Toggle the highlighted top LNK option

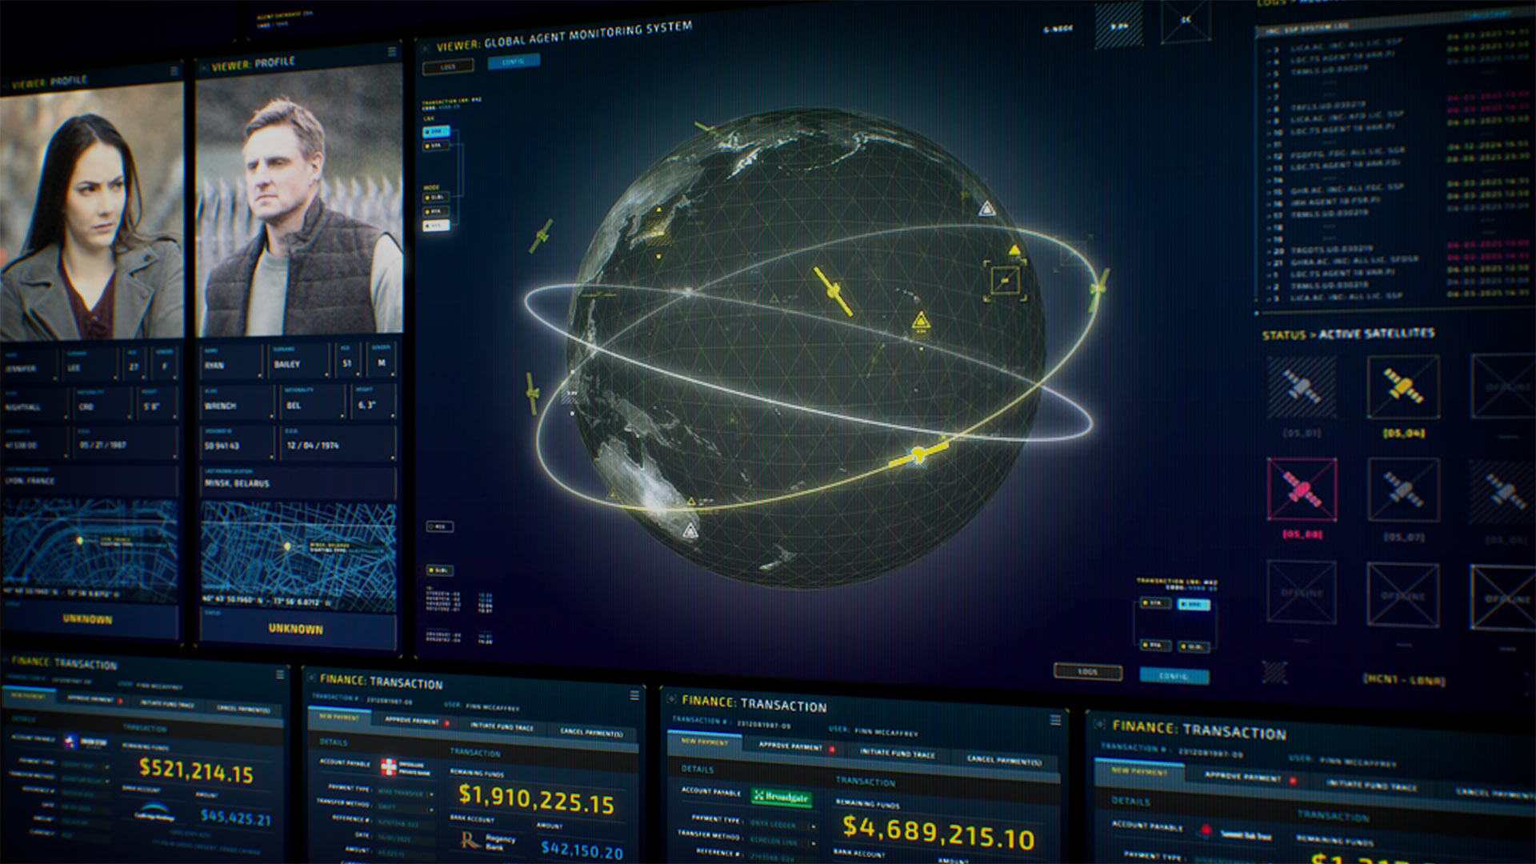coord(436,131)
